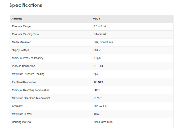
Task: Select the Electrical Connection attribute
Action: [24, 82]
